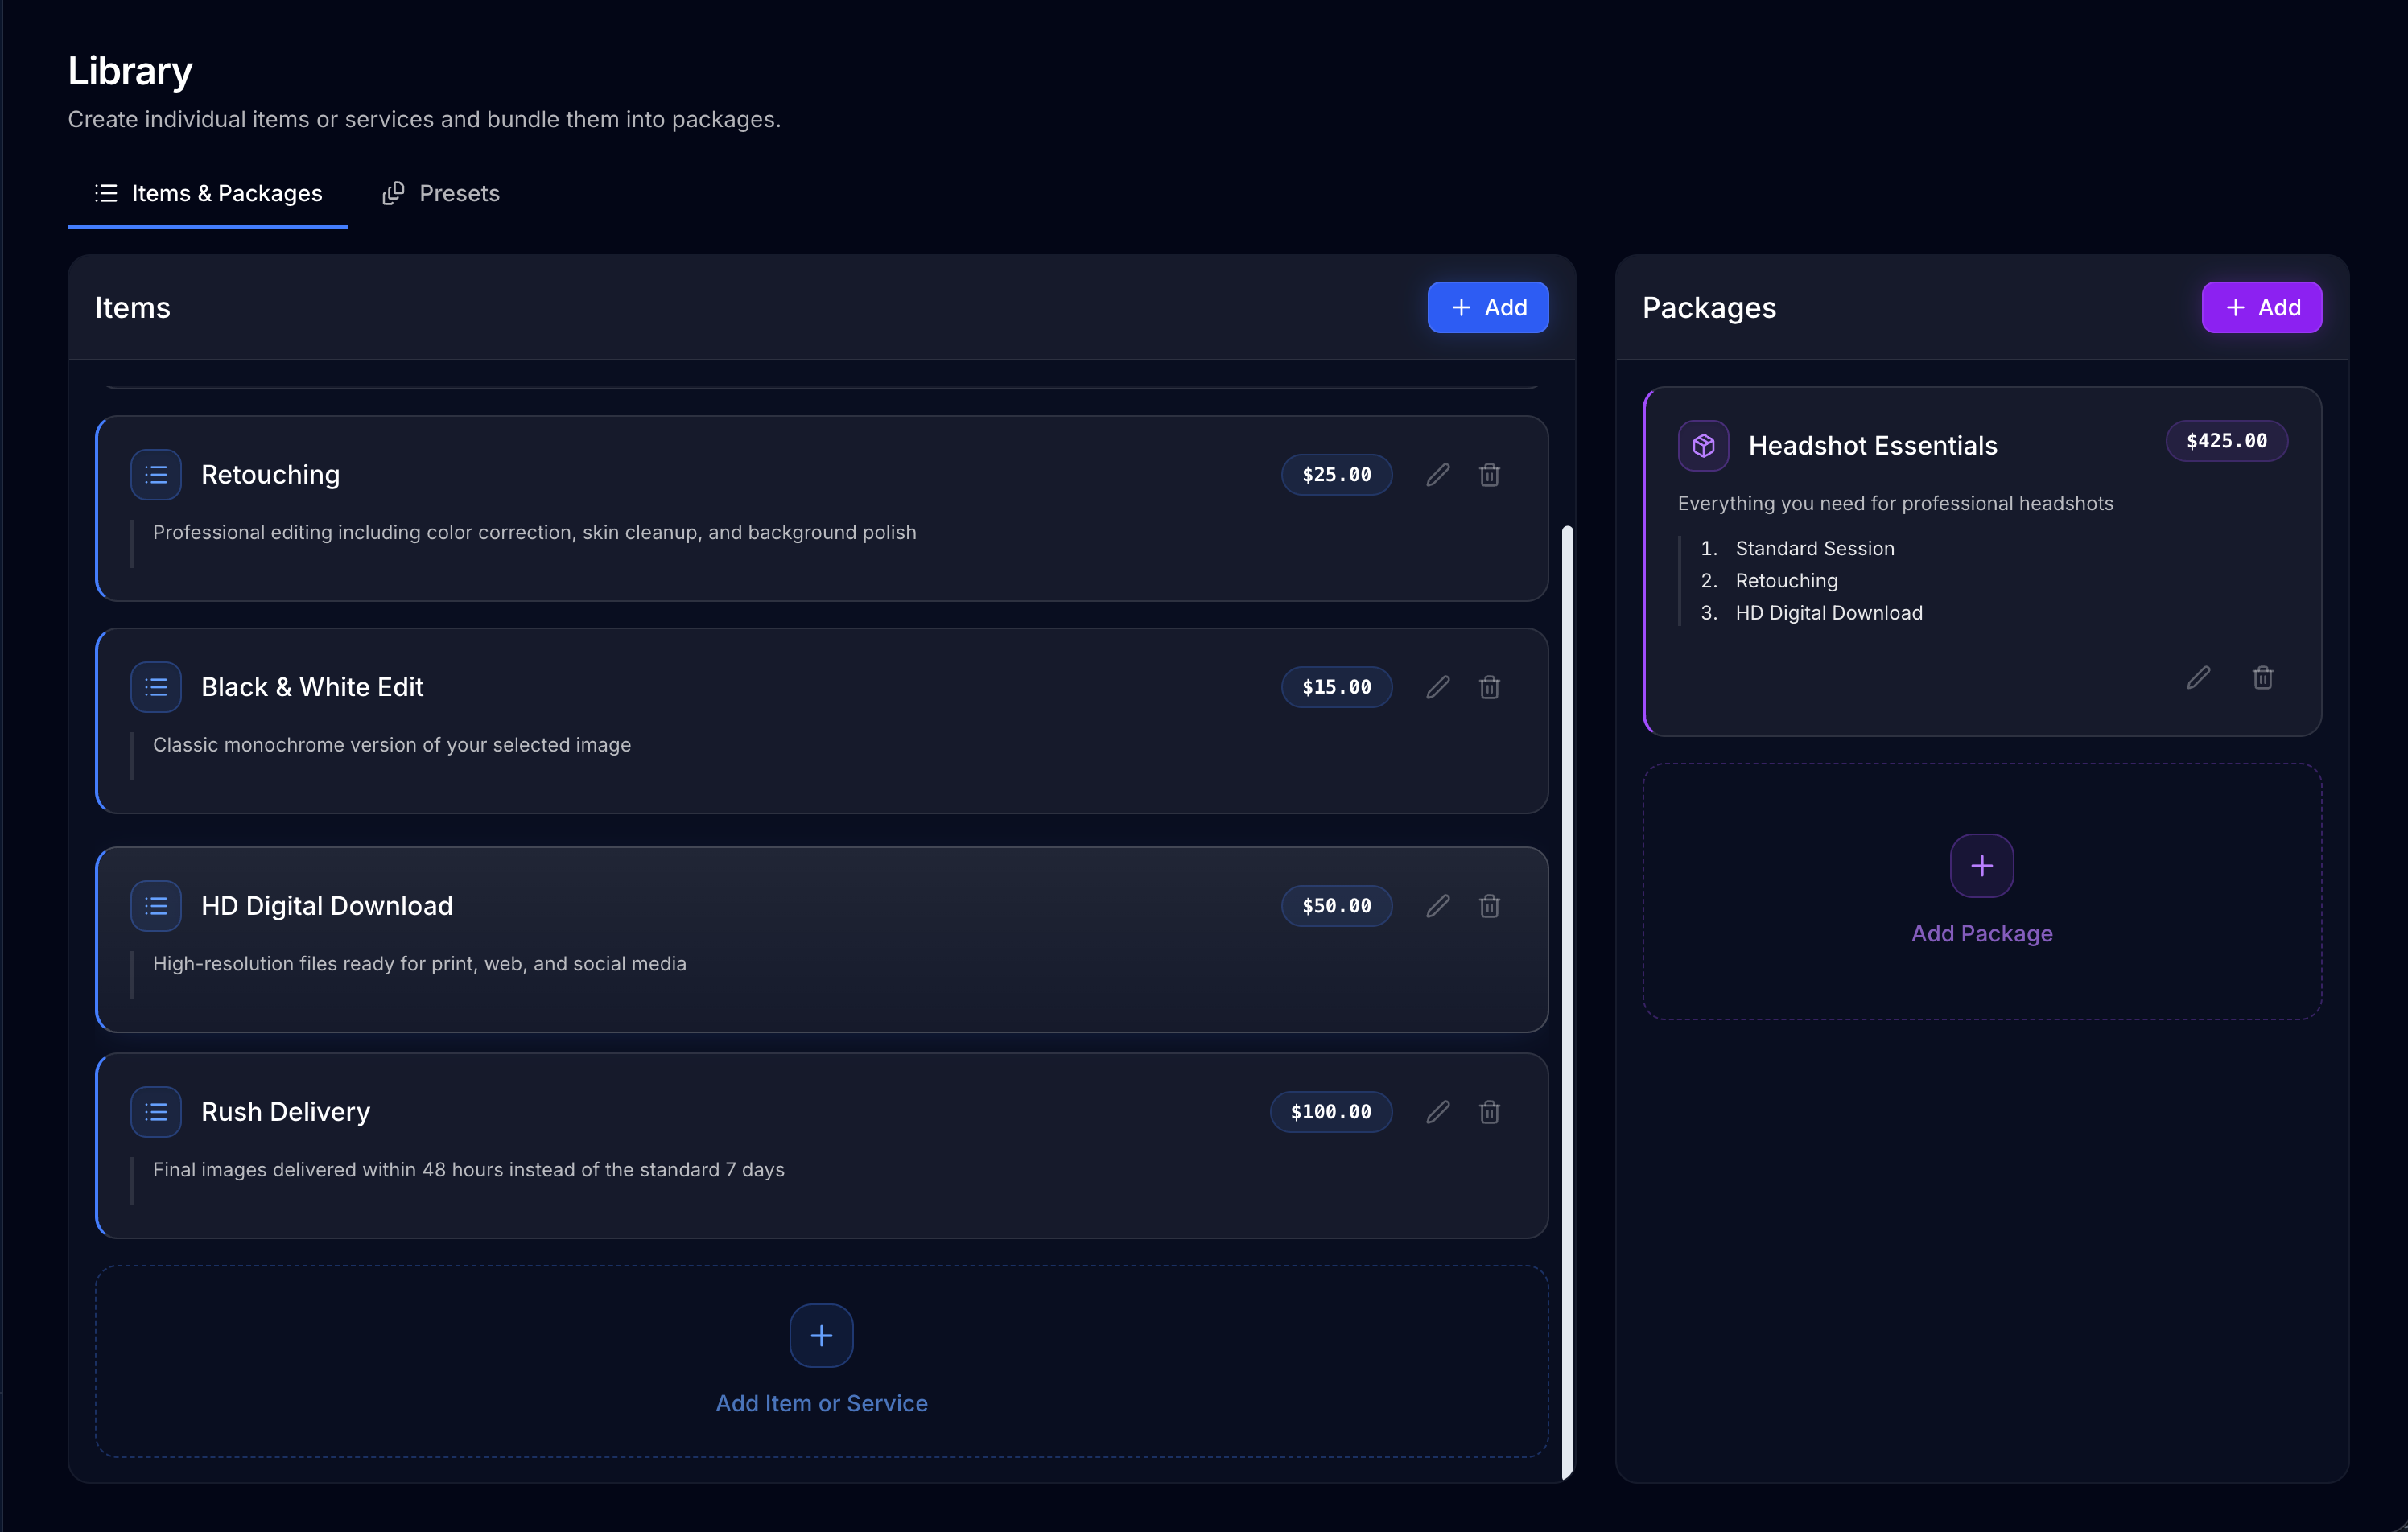Edit the Headshot Essentials package

click(x=2199, y=678)
